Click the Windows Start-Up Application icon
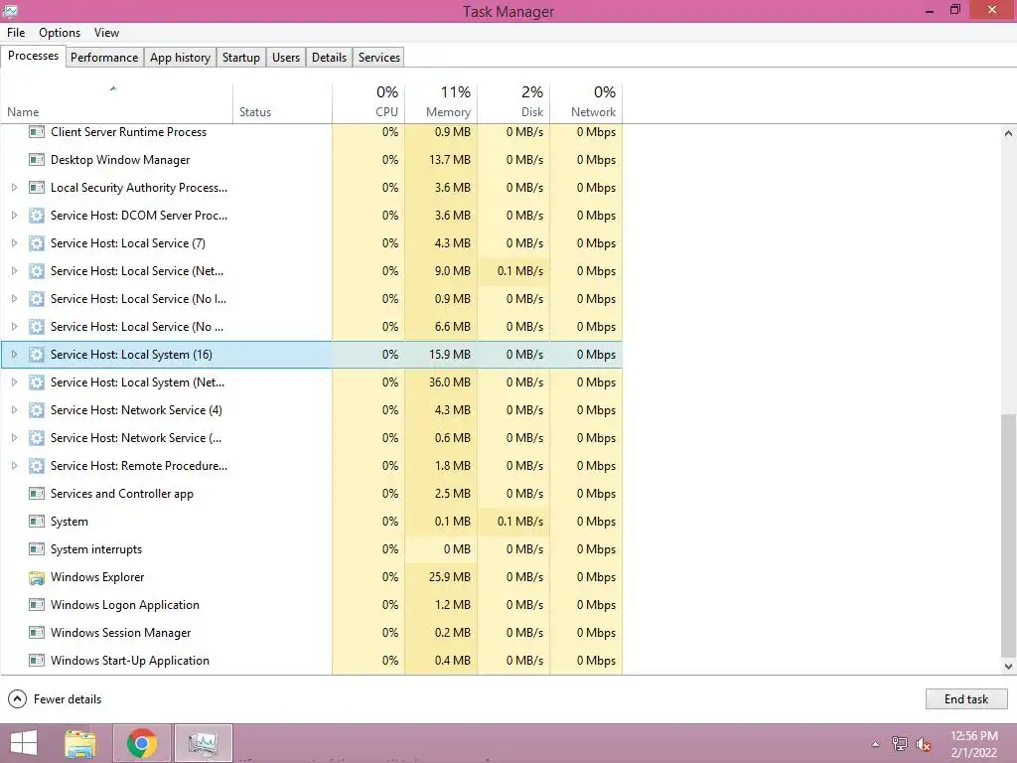 (x=37, y=661)
